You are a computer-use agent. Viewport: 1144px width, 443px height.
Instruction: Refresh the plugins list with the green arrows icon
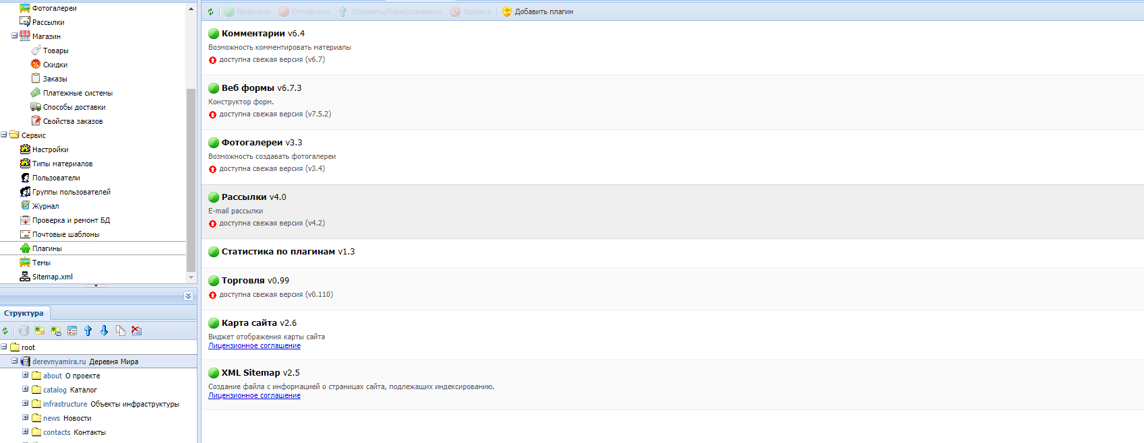click(x=210, y=12)
